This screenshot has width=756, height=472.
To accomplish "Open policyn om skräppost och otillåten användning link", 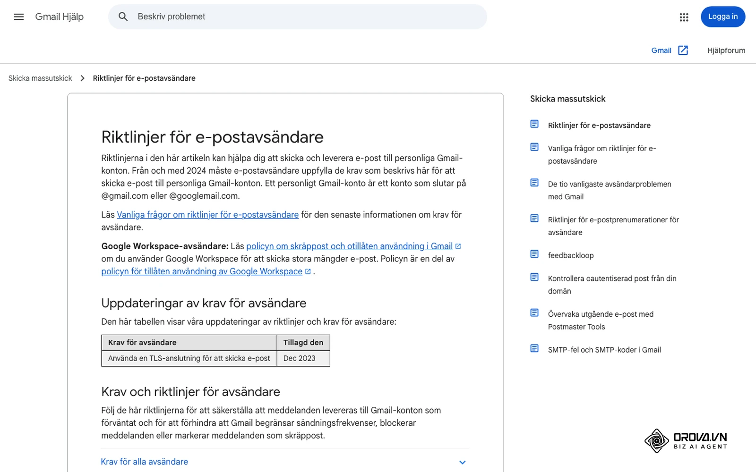I will [x=350, y=246].
